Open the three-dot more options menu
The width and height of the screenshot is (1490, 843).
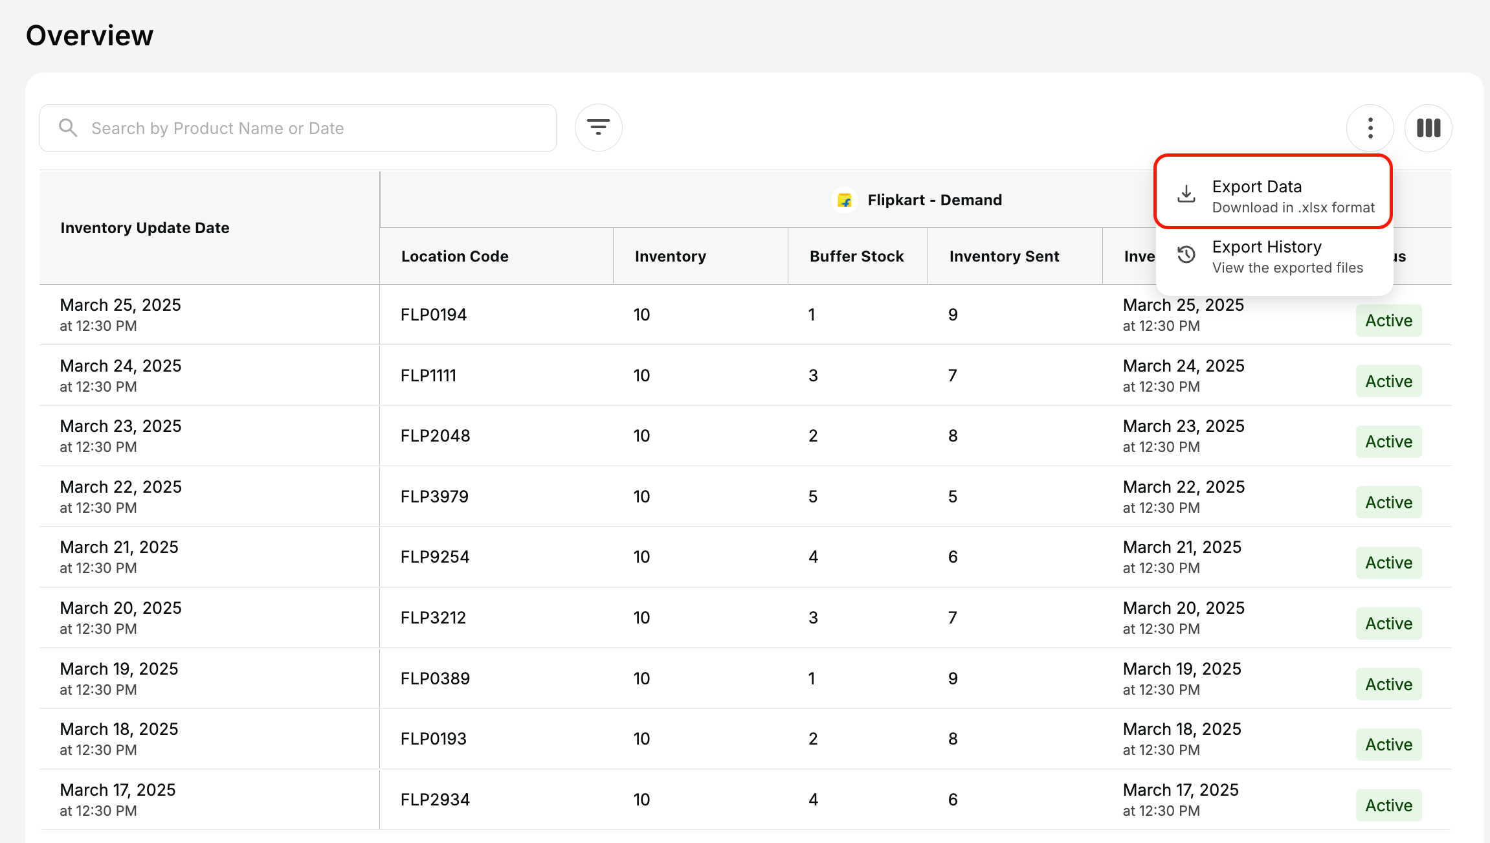coord(1370,128)
